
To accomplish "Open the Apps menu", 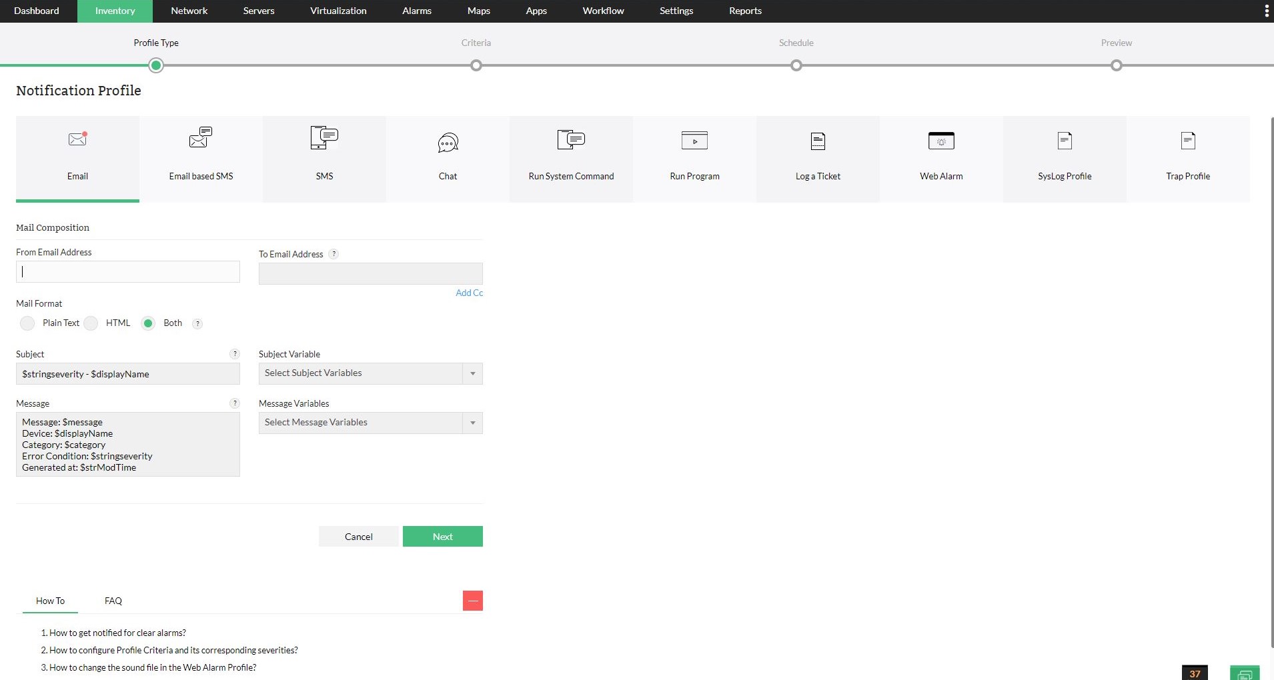I will 536,11.
